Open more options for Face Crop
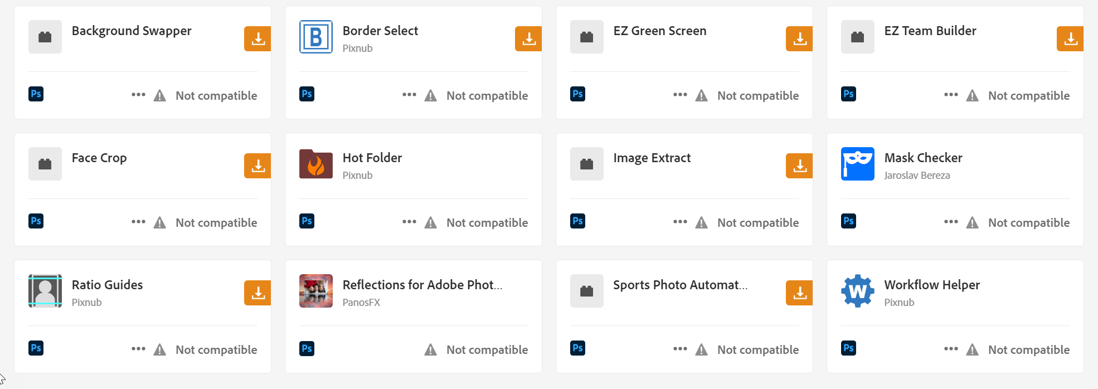The image size is (1098, 389). point(138,222)
